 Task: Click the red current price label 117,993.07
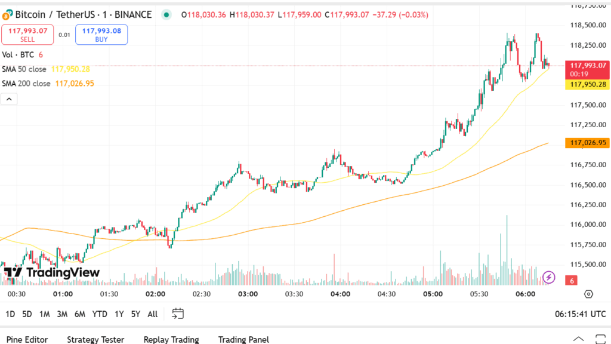point(588,70)
